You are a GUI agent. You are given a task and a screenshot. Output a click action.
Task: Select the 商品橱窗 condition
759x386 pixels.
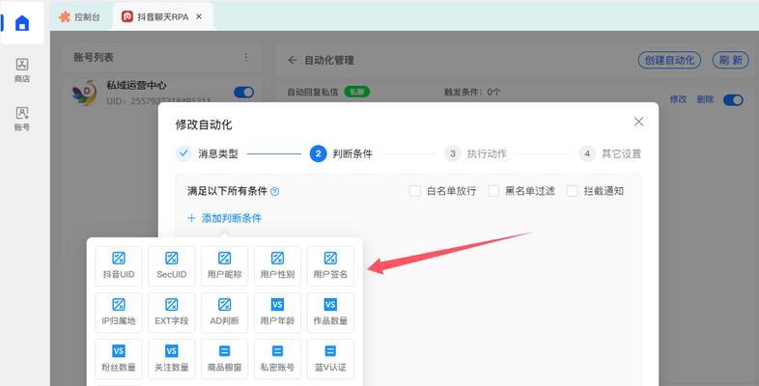point(224,359)
